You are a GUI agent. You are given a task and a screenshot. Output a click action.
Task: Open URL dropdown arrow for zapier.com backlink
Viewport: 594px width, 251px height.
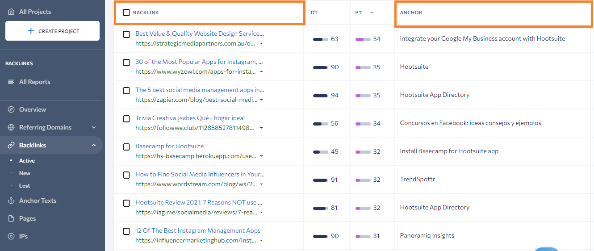point(261,100)
